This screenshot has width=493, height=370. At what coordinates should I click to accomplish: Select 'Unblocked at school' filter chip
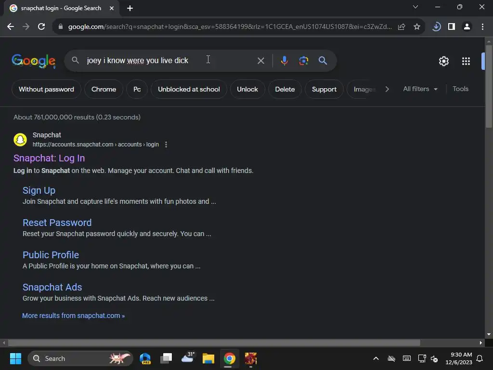(x=189, y=89)
